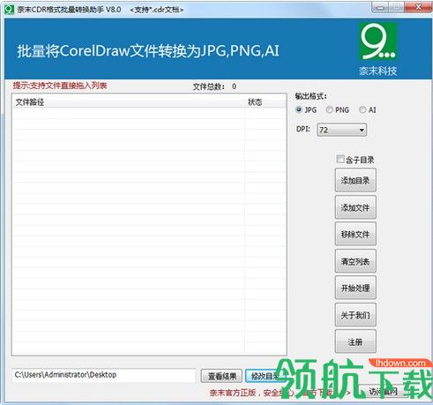433x405 pixels.
Task: Click the red hint 提示:支持文件直接拖入列表
Action: 60,86
